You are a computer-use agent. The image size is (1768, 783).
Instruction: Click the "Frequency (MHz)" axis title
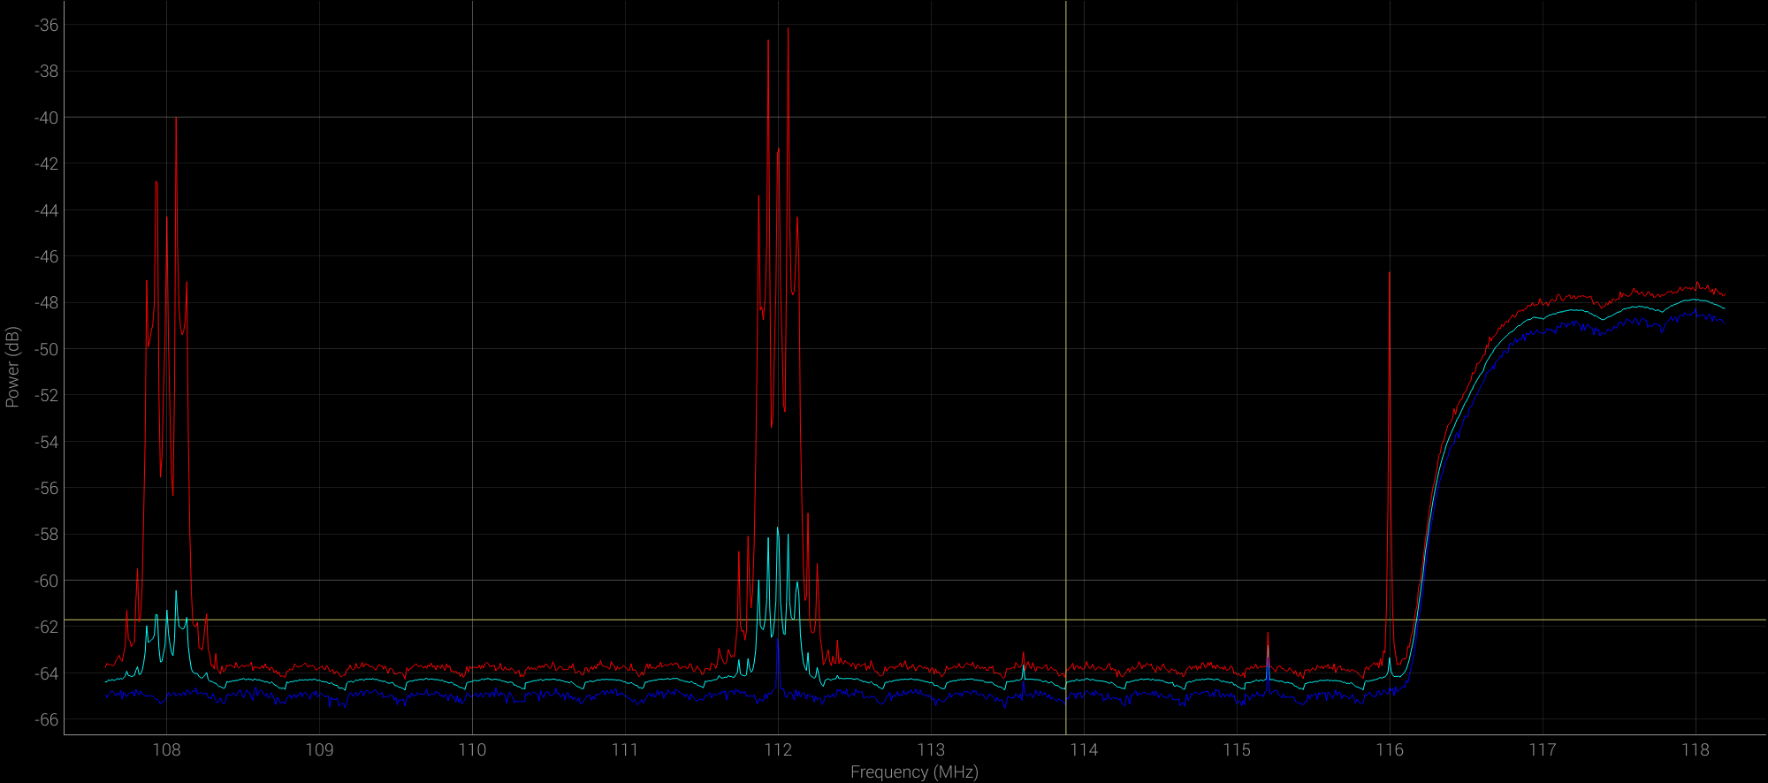pyautogui.click(x=914, y=772)
